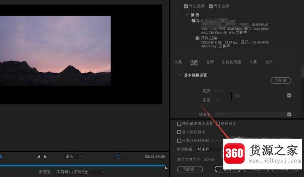Uncheck the match-source checkbox beside 宽度 and 高度
This screenshot has height=177, width=304.
click(x=289, y=95)
